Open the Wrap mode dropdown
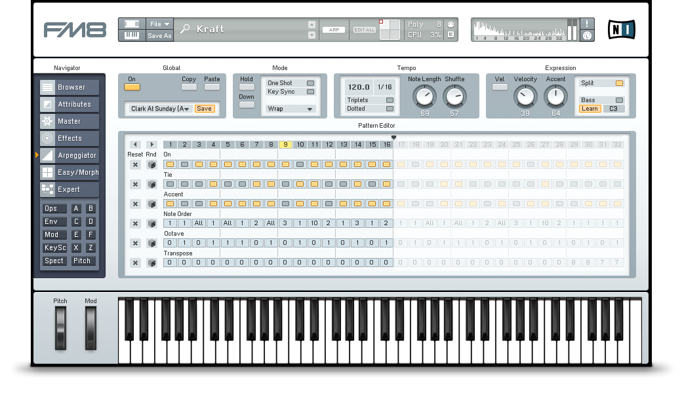 tap(290, 109)
